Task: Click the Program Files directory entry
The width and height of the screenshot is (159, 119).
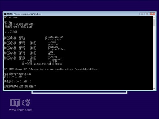Action: 56,49
